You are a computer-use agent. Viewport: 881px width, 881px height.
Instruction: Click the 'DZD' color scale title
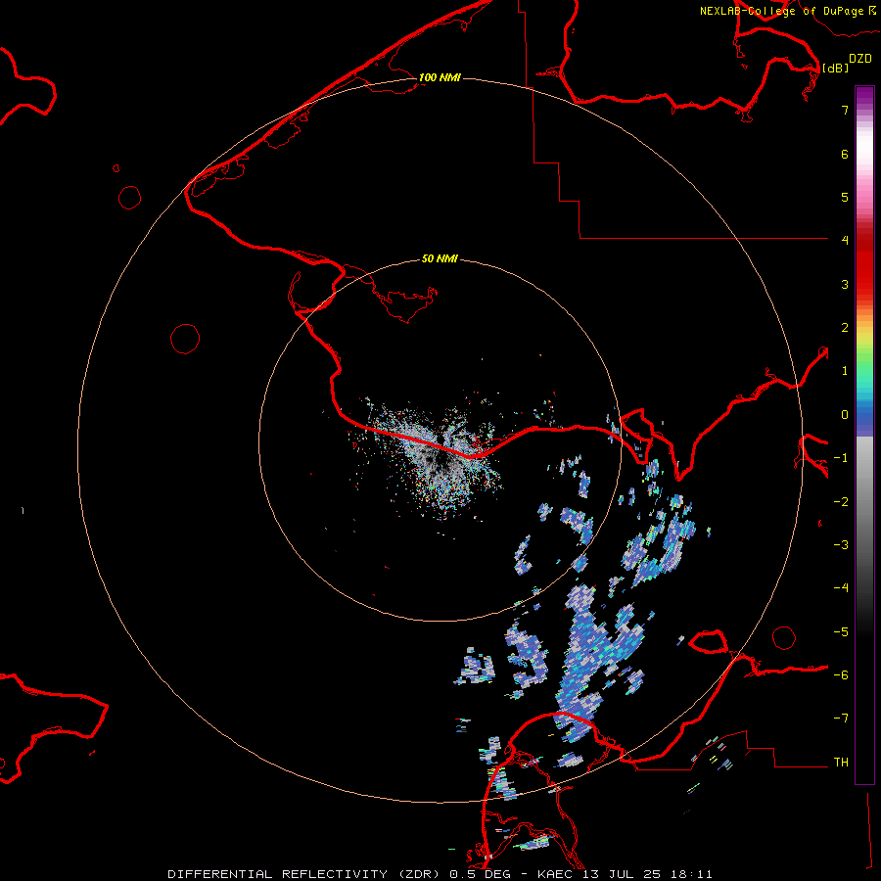click(x=860, y=59)
